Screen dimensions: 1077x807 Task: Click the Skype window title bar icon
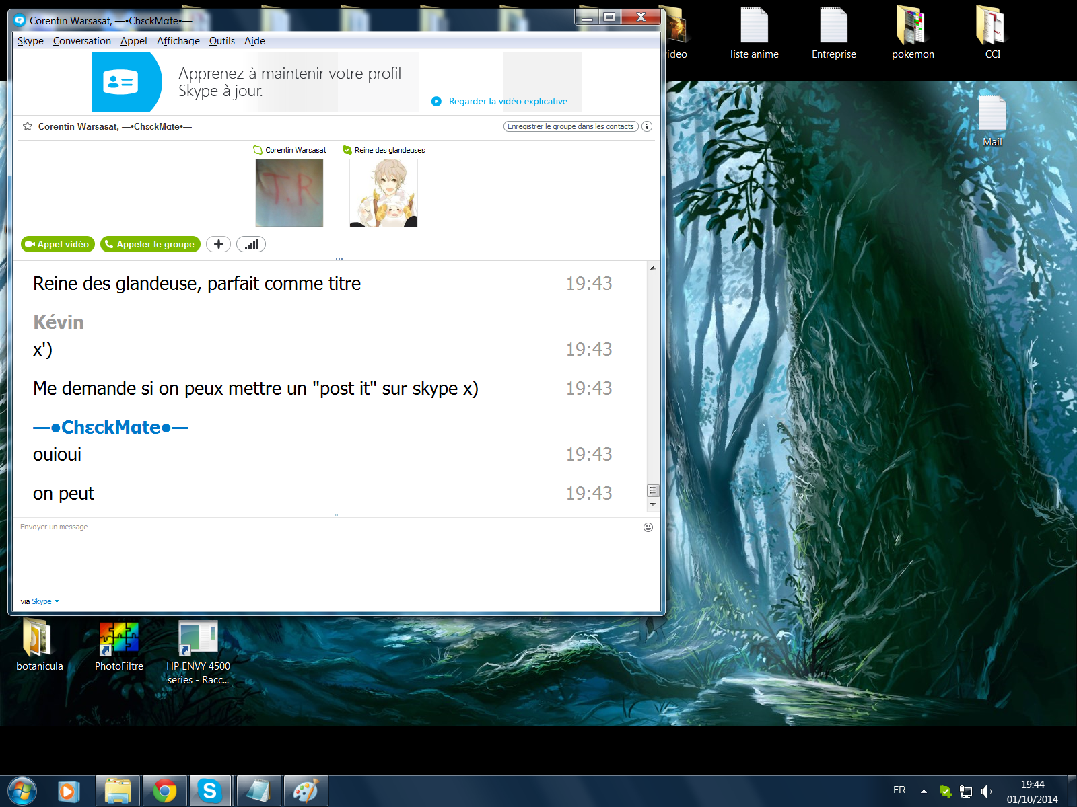pyautogui.click(x=20, y=20)
